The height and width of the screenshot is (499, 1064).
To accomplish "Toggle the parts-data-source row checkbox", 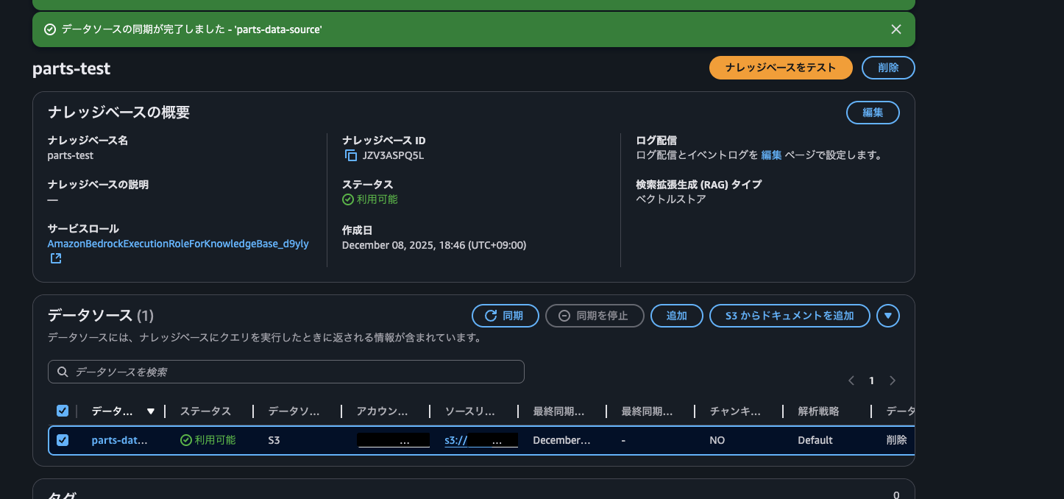I will pyautogui.click(x=63, y=439).
